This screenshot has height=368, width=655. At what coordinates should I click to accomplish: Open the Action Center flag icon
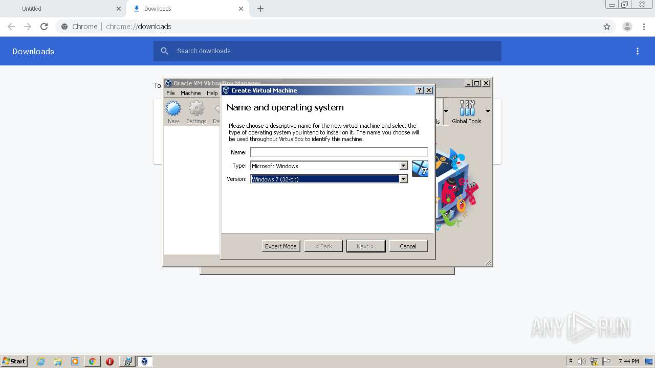(606, 361)
